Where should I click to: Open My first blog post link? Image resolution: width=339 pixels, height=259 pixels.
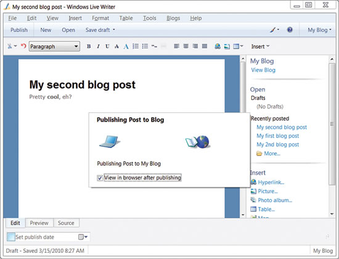click(x=277, y=136)
